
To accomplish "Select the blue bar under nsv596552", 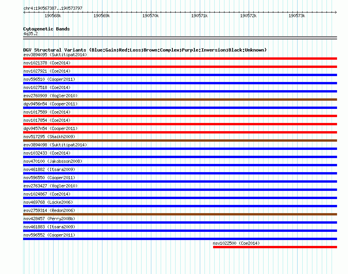I will click(x=180, y=239).
